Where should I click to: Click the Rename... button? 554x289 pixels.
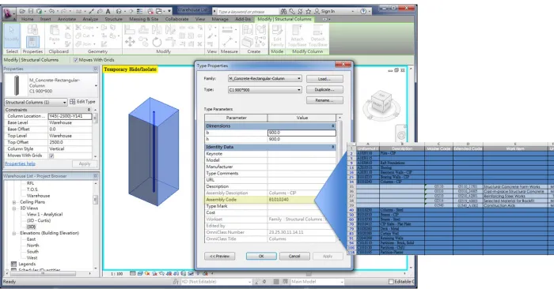click(324, 101)
